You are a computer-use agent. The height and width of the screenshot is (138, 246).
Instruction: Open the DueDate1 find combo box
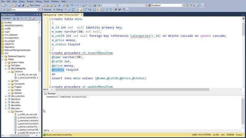point(182,5)
